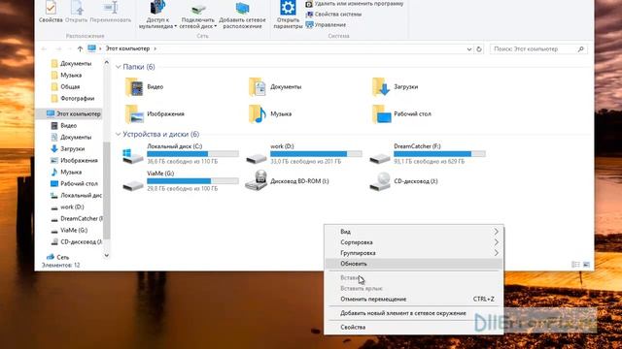Open the Свойства ribbon icon
Viewport: 622px width, 349px height.
51,12
